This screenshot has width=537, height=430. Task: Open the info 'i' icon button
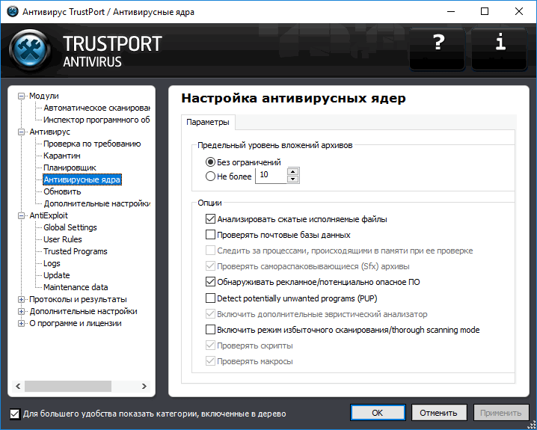click(x=500, y=49)
